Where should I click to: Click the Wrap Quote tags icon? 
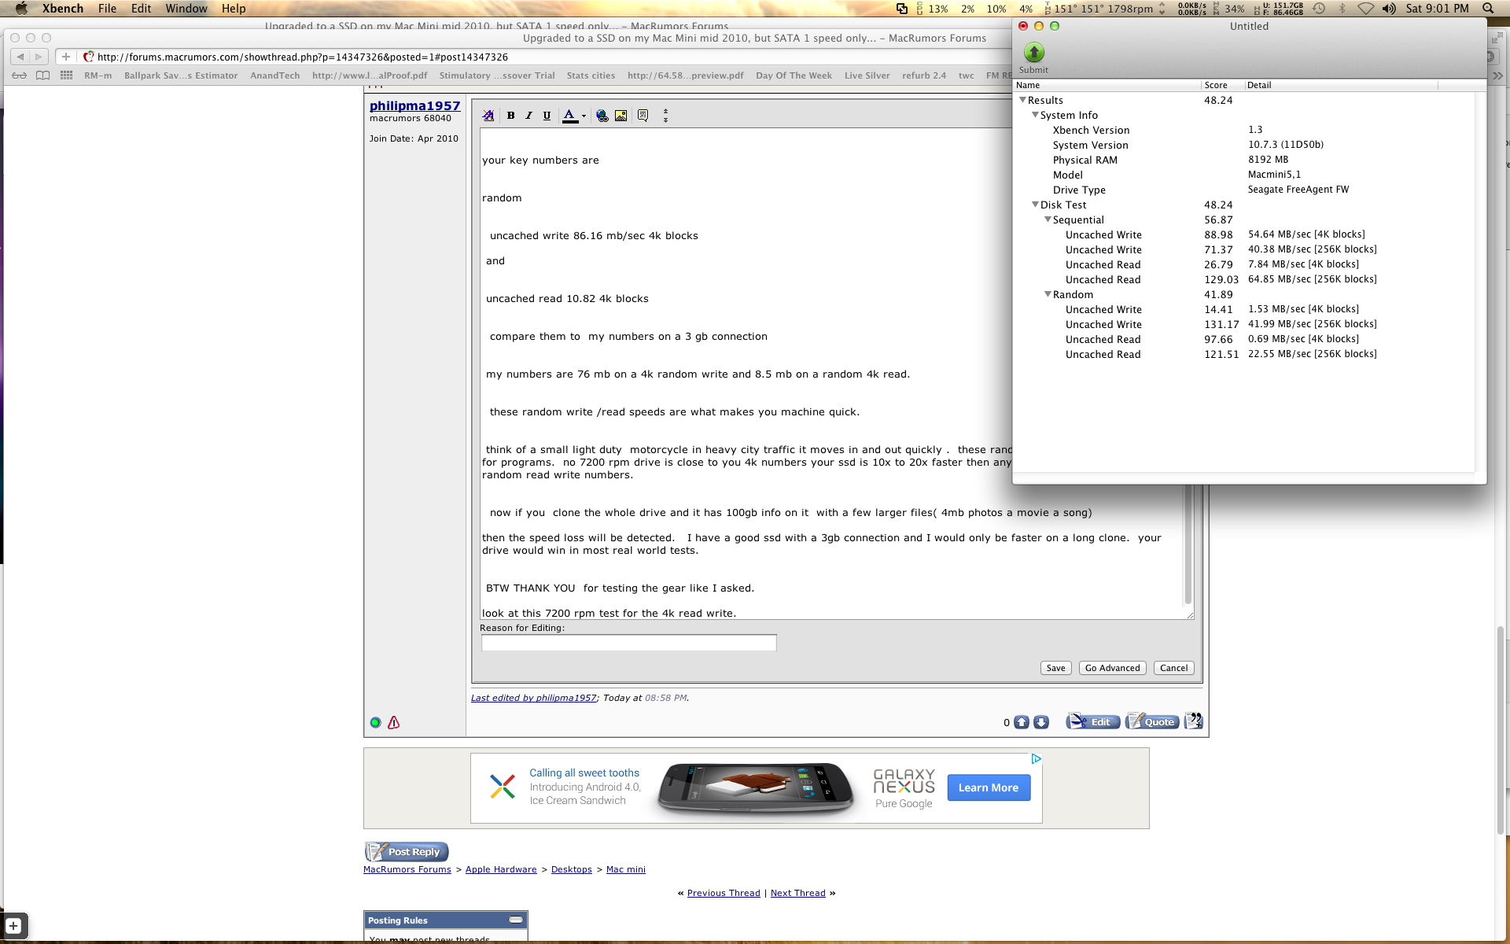tap(643, 116)
